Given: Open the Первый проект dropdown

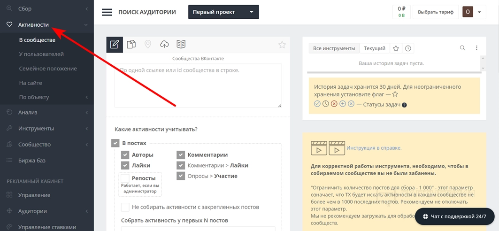Looking at the screenshot, I should click(x=223, y=12).
